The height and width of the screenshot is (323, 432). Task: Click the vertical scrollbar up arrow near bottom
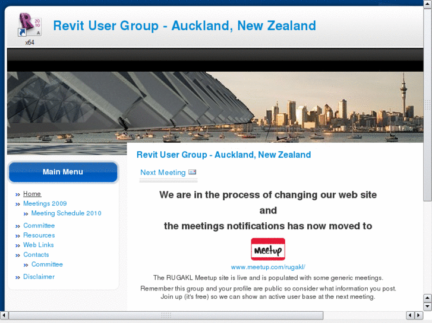(x=427, y=298)
